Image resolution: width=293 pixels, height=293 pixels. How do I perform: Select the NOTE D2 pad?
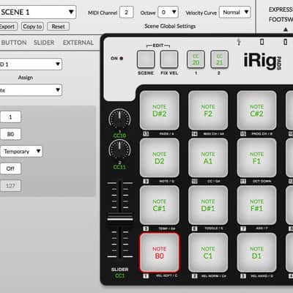160,157
